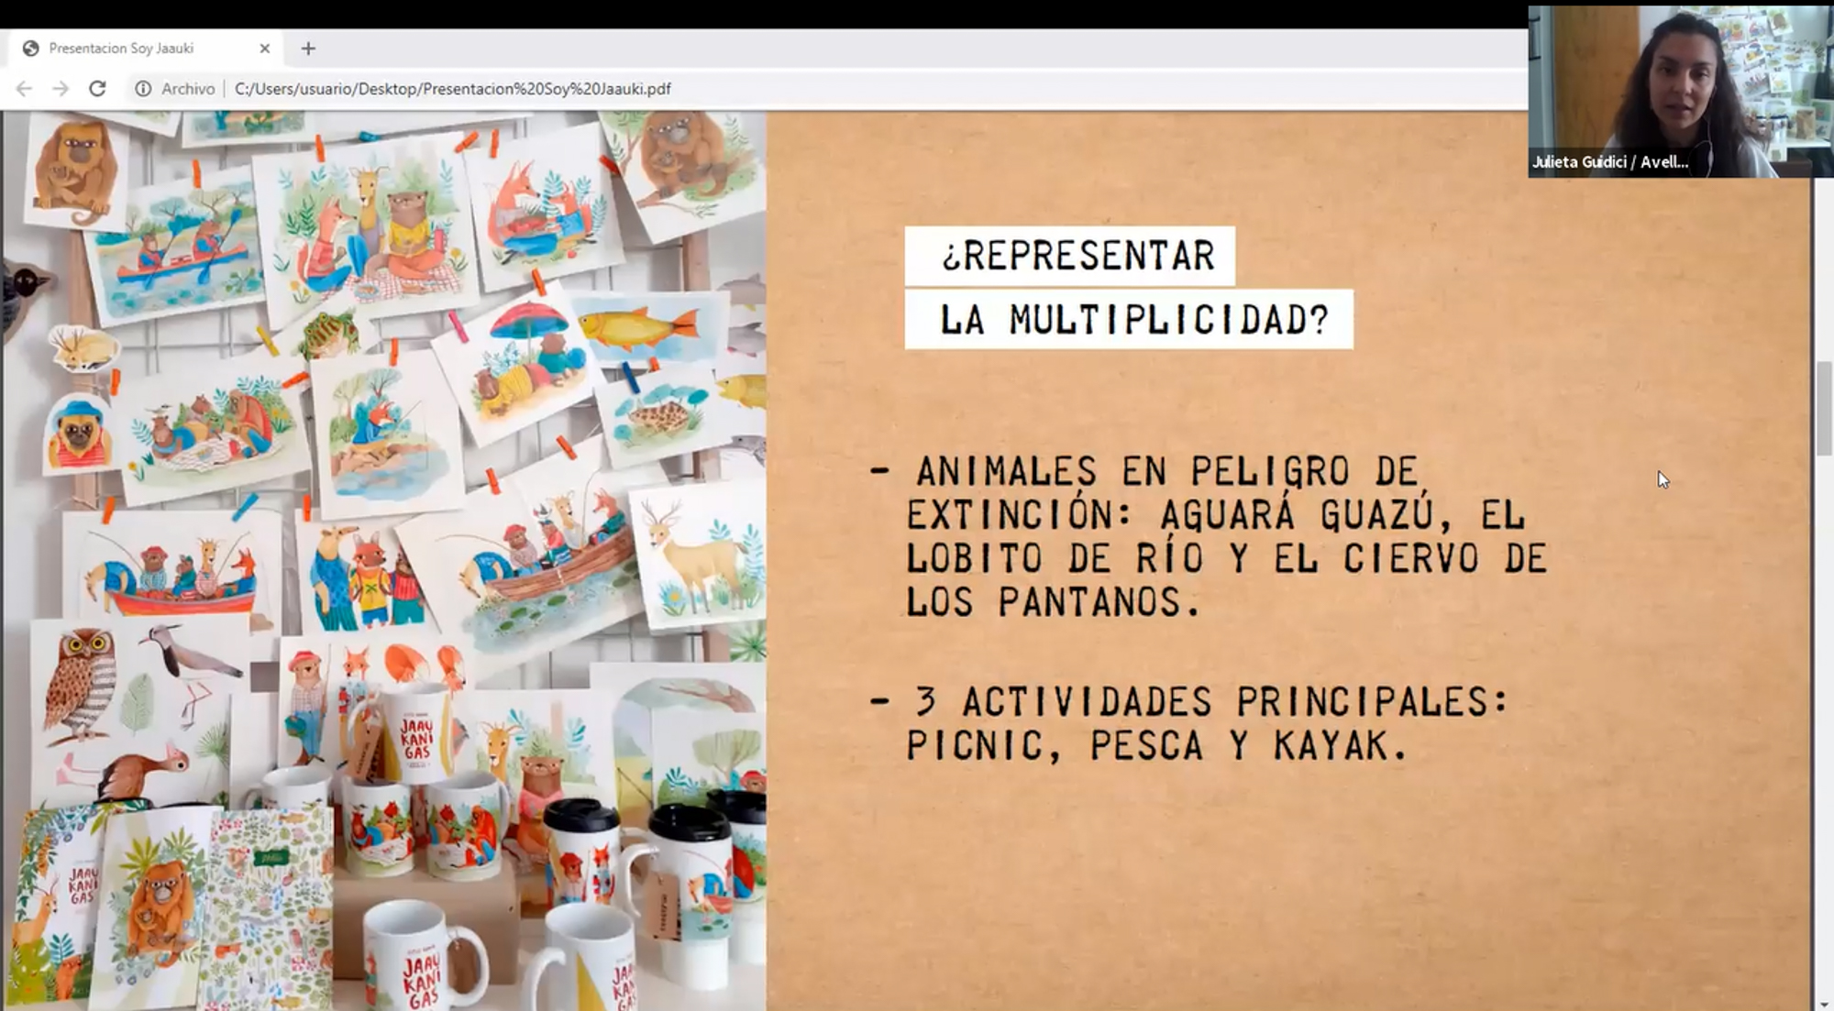Screen dimensions: 1834x1011
Task: Open a new tab with plus button
Action: [308, 49]
